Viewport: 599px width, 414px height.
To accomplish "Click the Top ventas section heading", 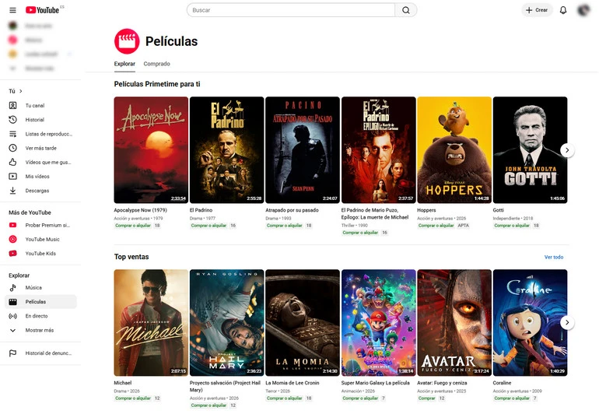I will pos(131,257).
